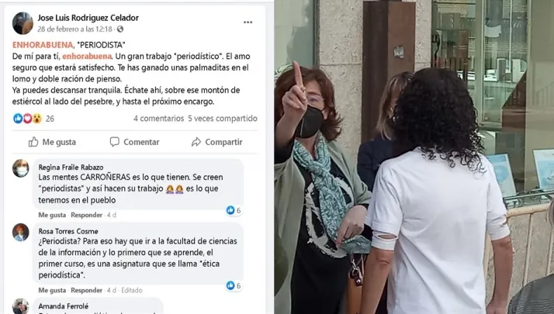Image resolution: width=554 pixels, height=314 pixels.
Task: Click the like badge on Rosa's comment
Action: (234, 285)
